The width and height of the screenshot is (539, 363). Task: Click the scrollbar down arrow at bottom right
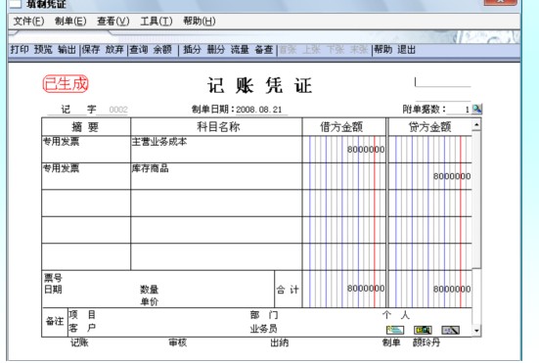click(x=476, y=331)
